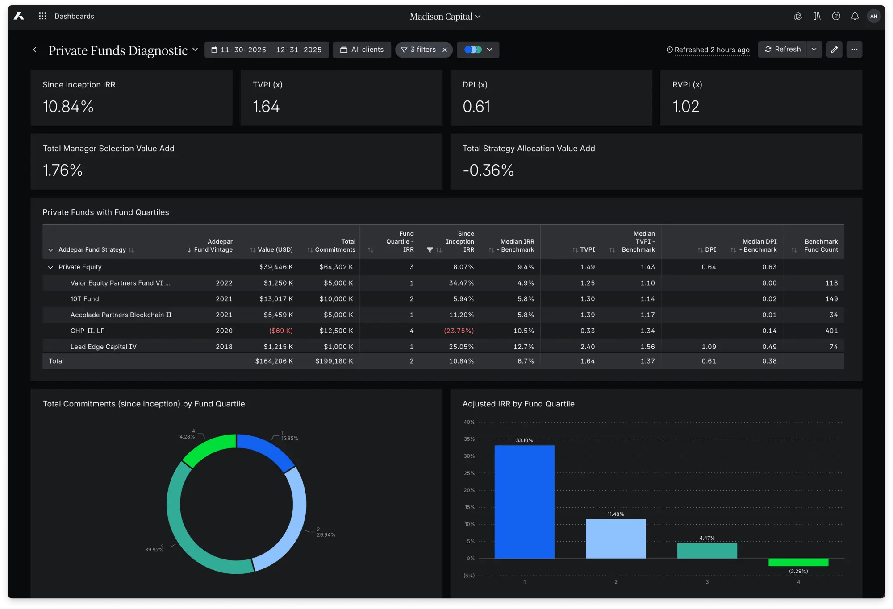Edit the dashboard with the pencil icon
The height and width of the screenshot is (609, 893).
pyautogui.click(x=834, y=50)
